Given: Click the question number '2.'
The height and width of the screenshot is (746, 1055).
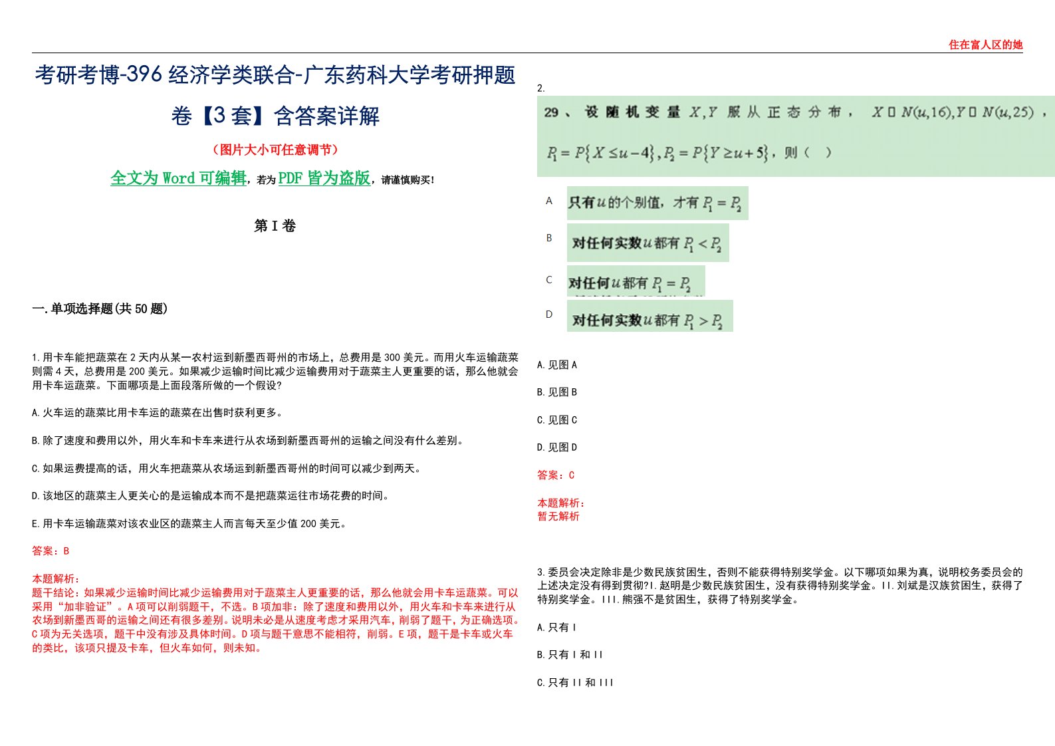Looking at the screenshot, I should pos(541,88).
